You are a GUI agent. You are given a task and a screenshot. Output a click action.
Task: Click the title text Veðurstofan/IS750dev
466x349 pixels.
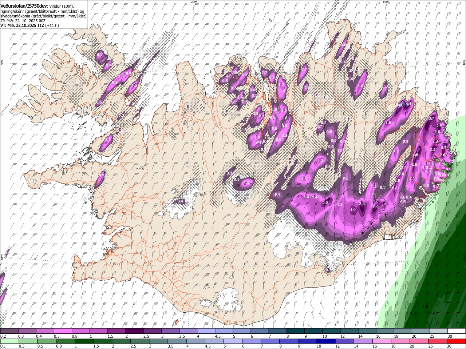click(x=24, y=6)
